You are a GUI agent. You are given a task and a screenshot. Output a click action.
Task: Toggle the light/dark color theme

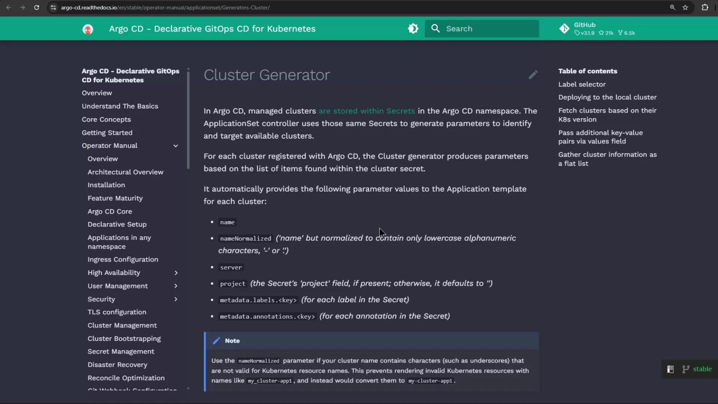(x=413, y=28)
